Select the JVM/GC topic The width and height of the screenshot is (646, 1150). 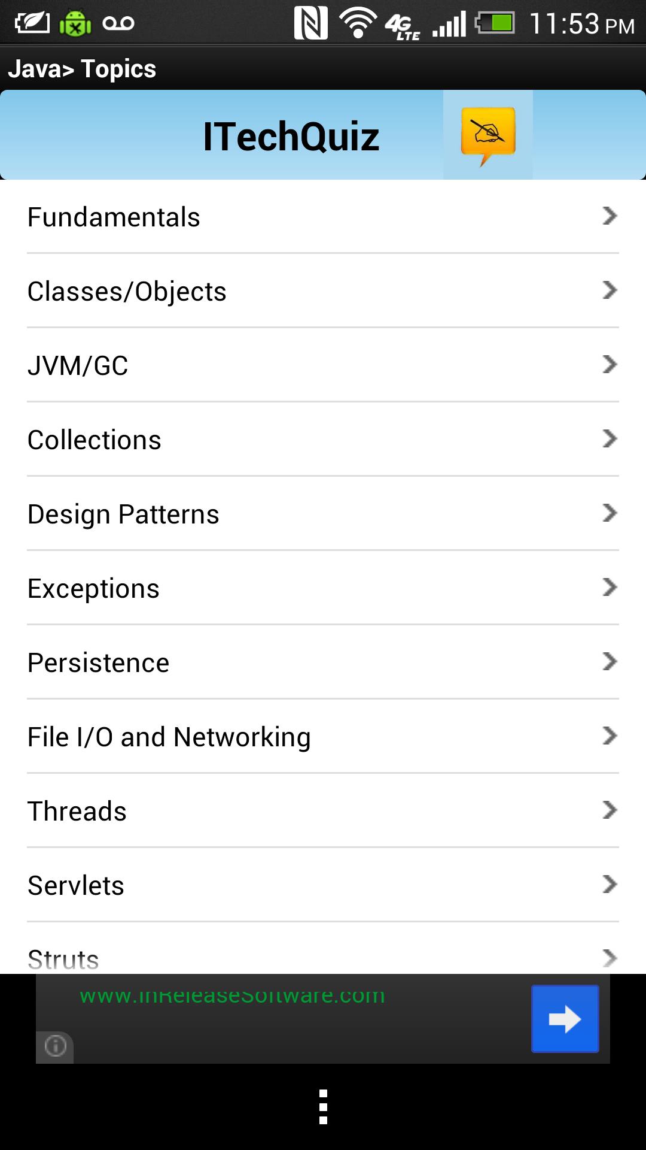tap(78, 366)
